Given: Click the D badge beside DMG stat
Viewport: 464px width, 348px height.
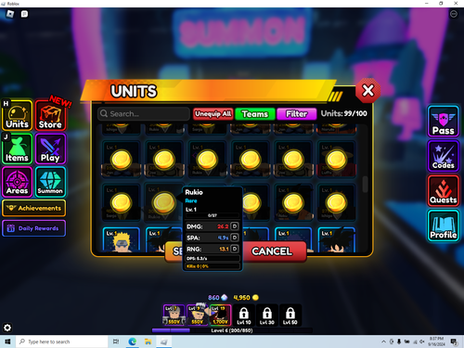Looking at the screenshot, I should point(235,226).
